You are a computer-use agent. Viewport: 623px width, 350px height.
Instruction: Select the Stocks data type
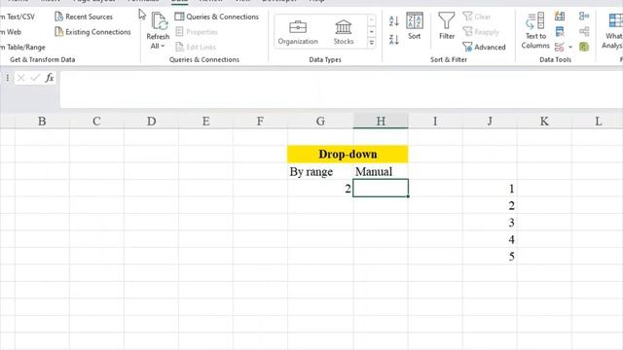click(344, 32)
